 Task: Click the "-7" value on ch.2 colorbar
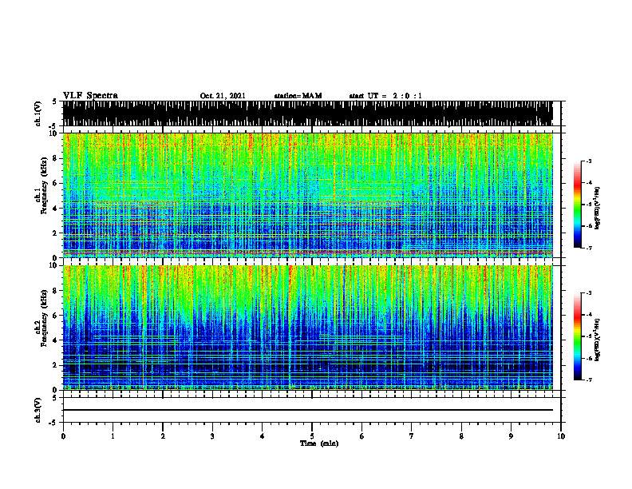click(x=588, y=380)
